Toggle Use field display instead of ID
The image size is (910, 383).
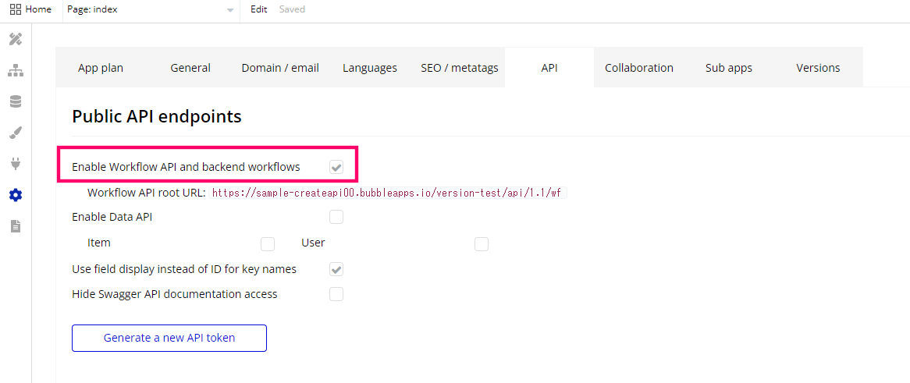[336, 269]
